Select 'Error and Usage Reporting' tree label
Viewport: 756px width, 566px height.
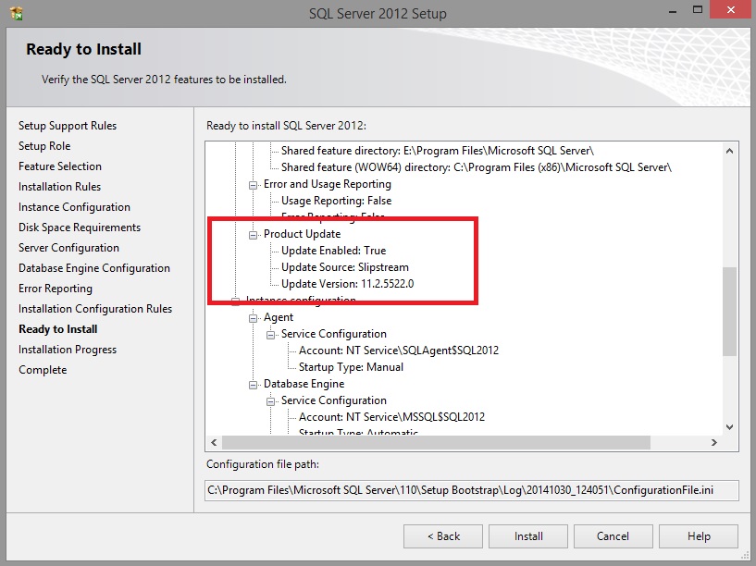328,184
